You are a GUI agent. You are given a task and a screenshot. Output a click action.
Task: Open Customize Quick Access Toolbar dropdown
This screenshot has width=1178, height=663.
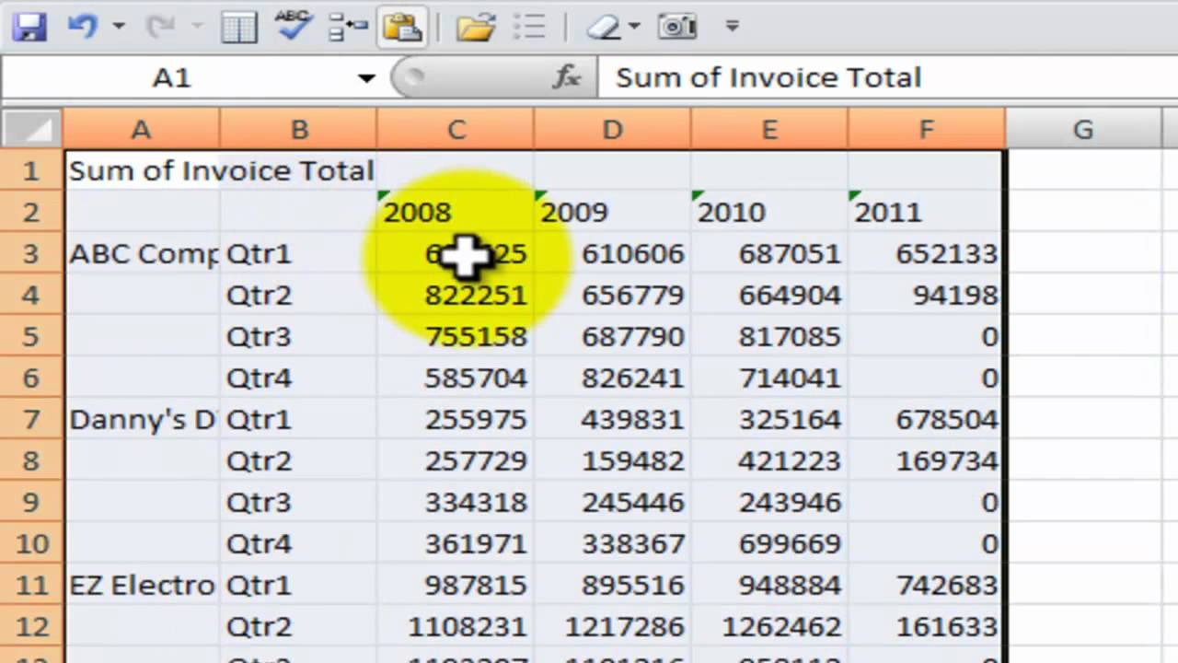point(733,27)
